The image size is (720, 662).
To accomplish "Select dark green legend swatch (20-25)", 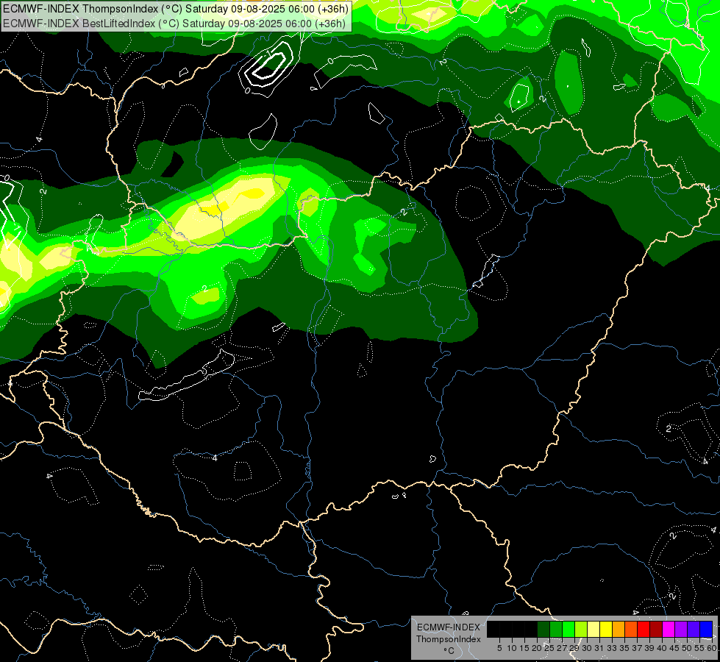I will pyautogui.click(x=543, y=629).
